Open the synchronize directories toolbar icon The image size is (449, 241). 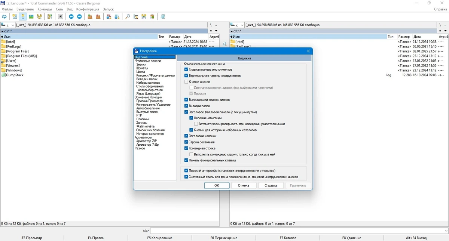click(144, 16)
